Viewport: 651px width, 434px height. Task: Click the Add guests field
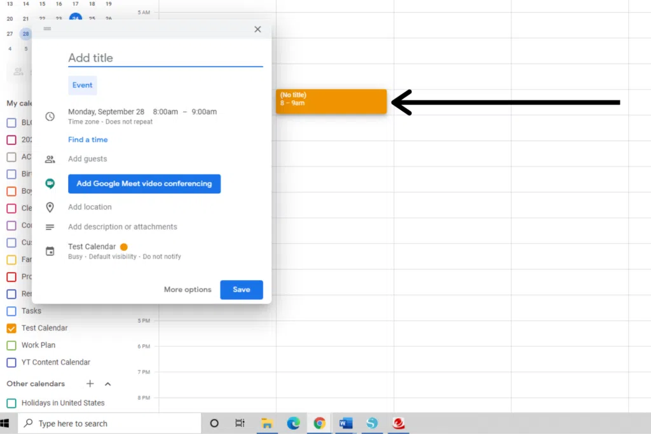click(x=87, y=158)
